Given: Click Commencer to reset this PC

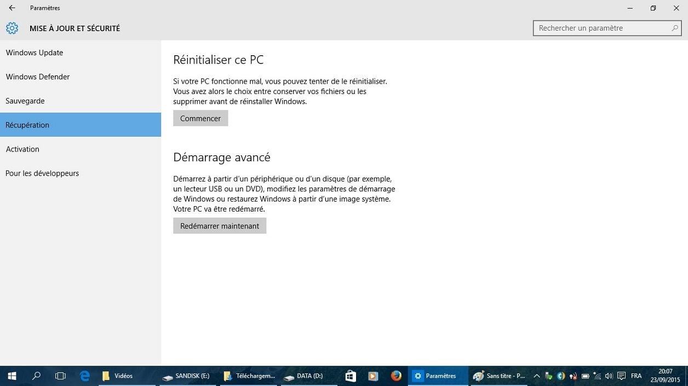Looking at the screenshot, I should coord(200,118).
